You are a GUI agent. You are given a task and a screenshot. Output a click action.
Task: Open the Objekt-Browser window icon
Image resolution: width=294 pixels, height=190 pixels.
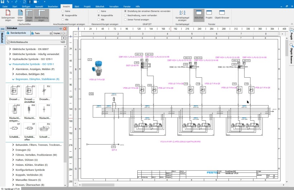[x=222, y=15]
